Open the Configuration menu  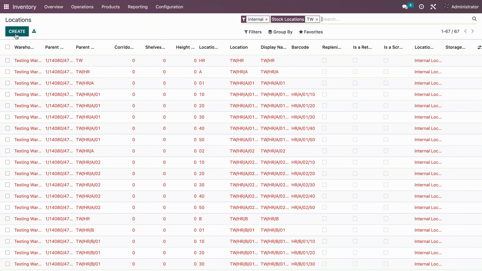(169, 7)
